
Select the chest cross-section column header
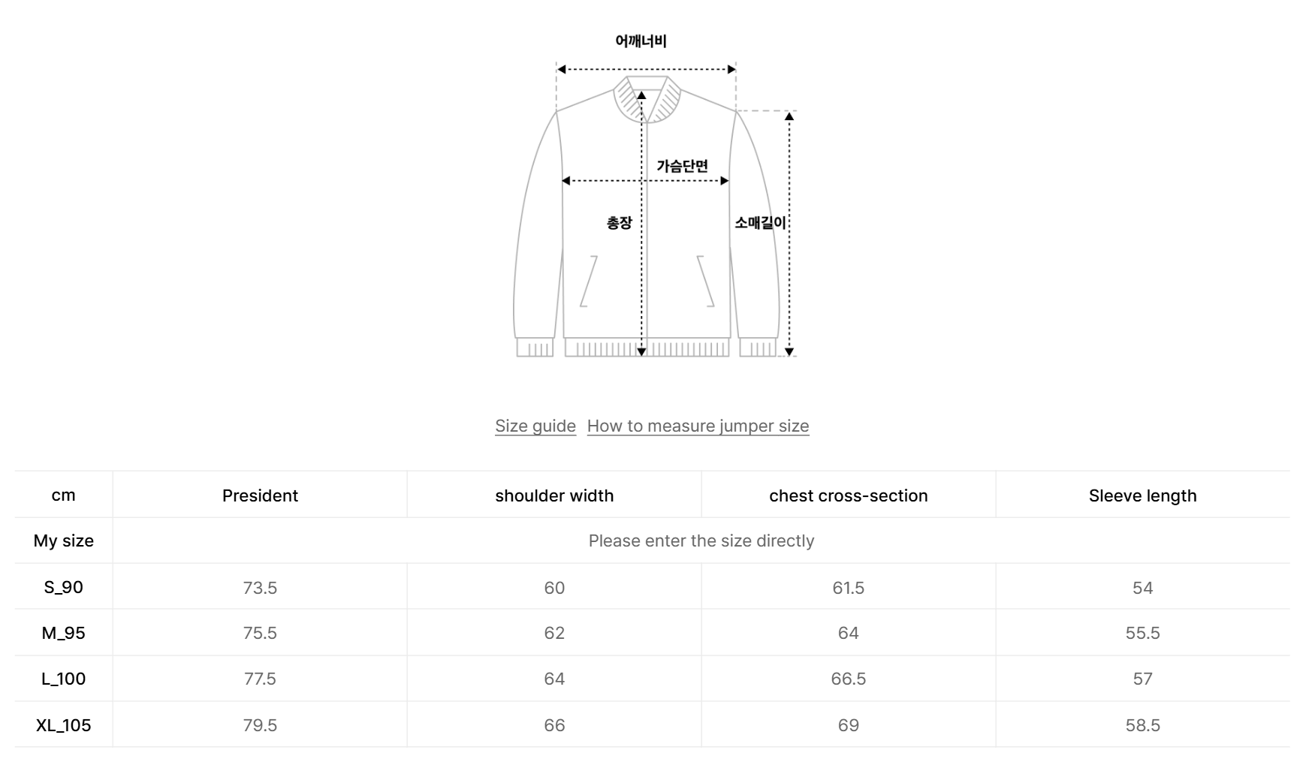click(848, 495)
